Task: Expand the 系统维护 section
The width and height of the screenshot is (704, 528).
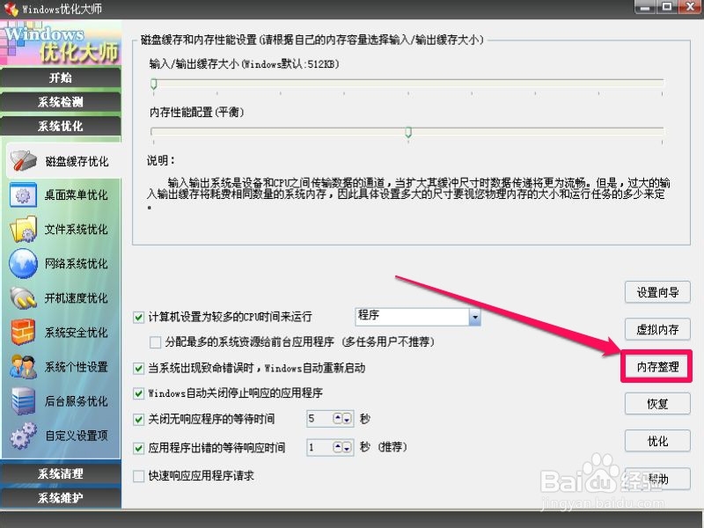Action: pyautogui.click(x=61, y=497)
